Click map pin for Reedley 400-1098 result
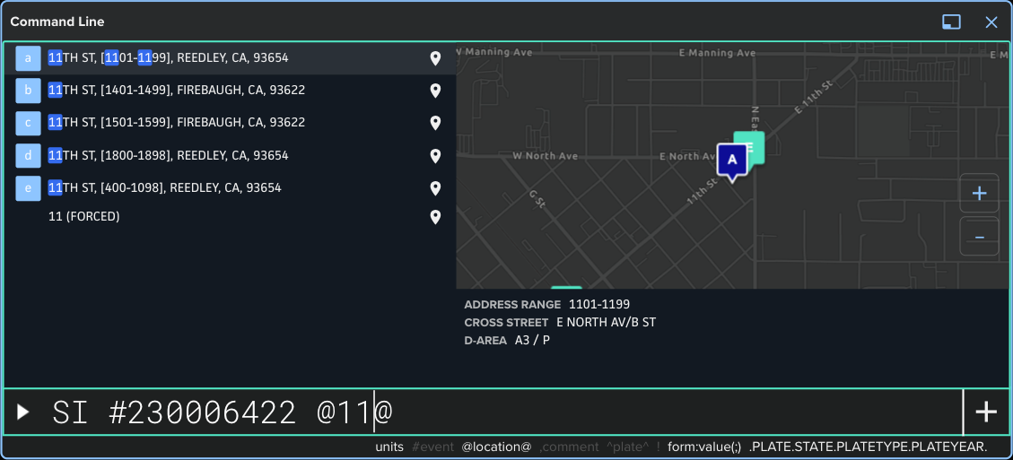The height and width of the screenshot is (460, 1013). pos(435,188)
